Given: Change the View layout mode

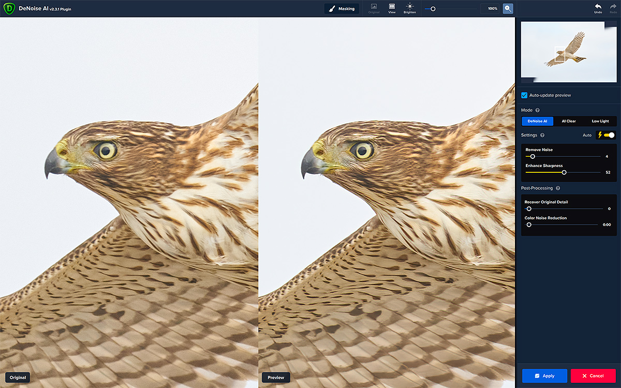Looking at the screenshot, I should click(392, 8).
